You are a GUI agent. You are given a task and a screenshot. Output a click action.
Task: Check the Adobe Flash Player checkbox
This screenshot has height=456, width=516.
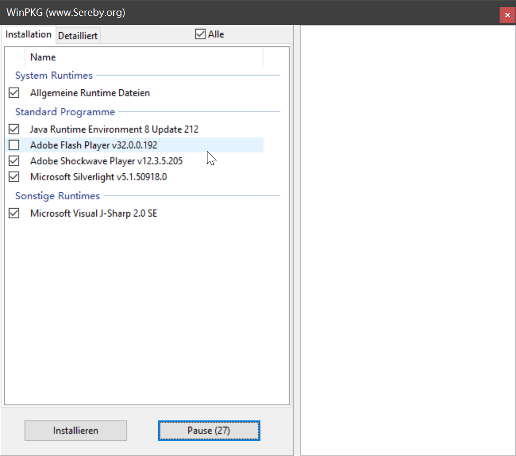click(14, 145)
